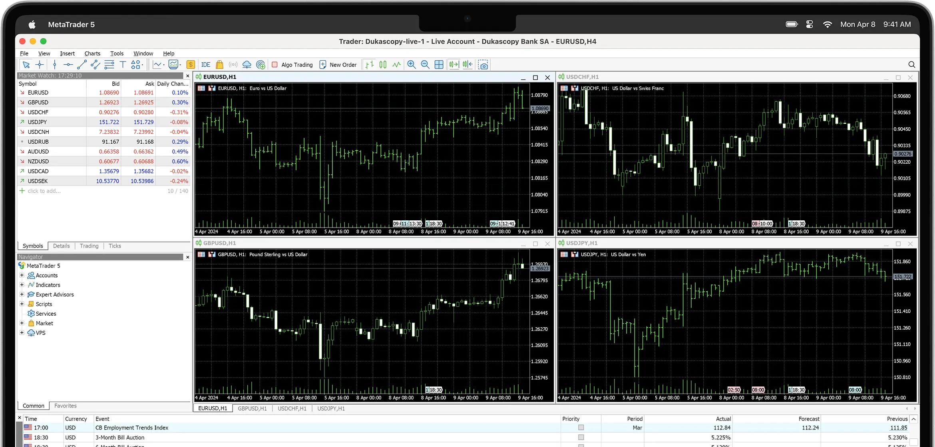Viewport: 935px width, 447px height.
Task: Open the trading signals icon
Action: click(233, 65)
